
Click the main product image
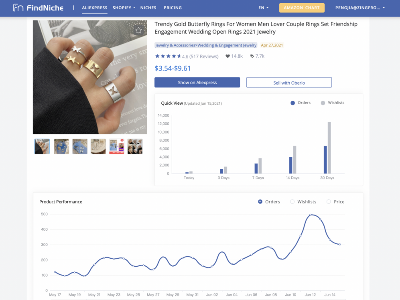(x=90, y=77)
